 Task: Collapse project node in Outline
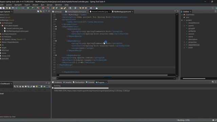182,20
